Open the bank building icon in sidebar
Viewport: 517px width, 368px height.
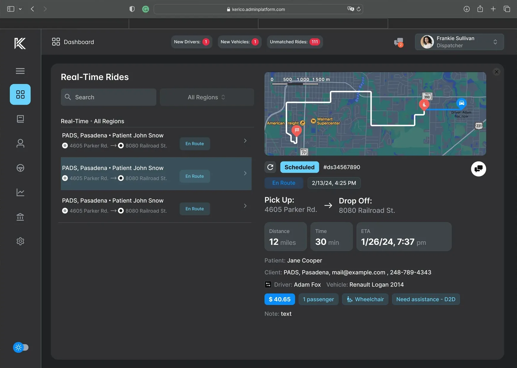[20, 217]
